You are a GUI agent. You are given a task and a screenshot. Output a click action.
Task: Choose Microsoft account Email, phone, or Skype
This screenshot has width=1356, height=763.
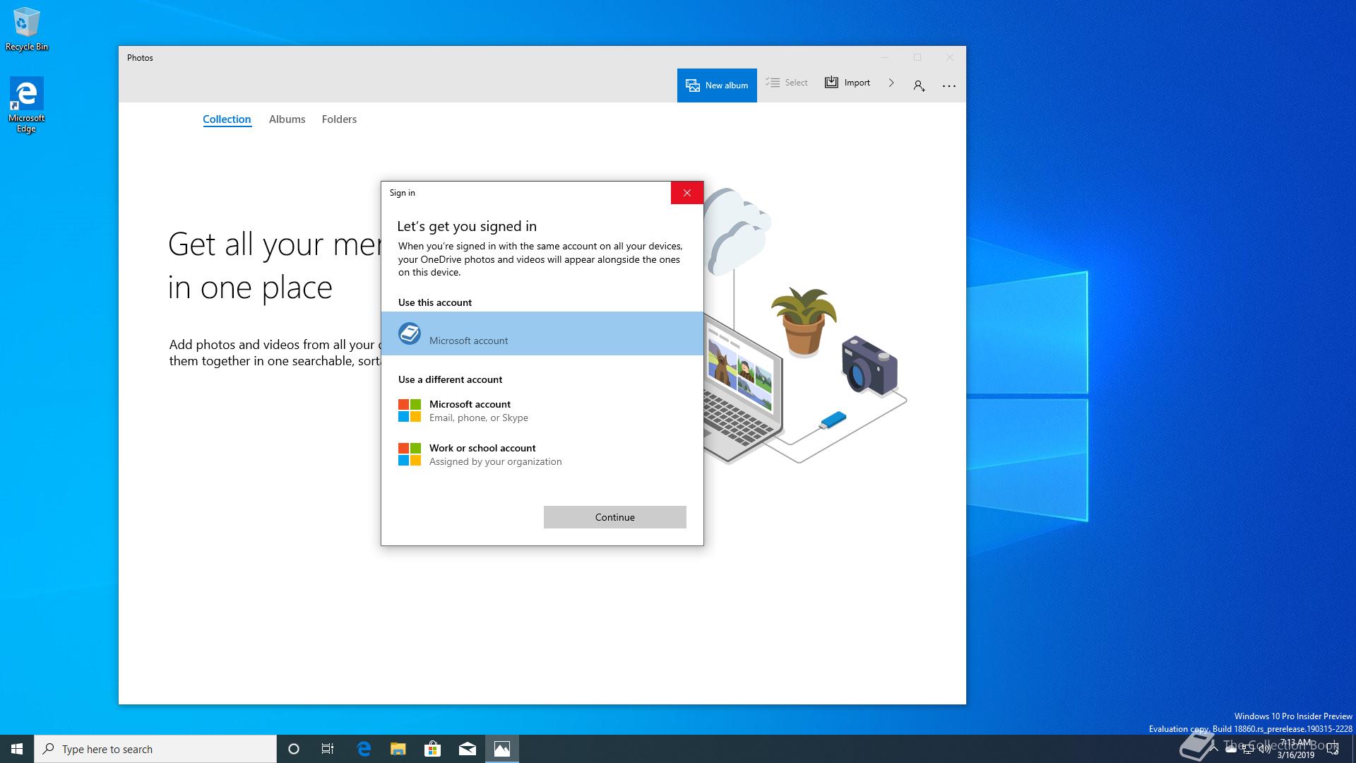pos(542,410)
